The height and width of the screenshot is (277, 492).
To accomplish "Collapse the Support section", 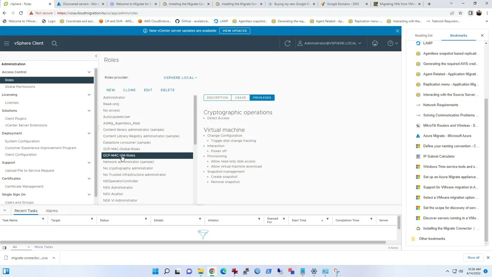I will point(89,163).
